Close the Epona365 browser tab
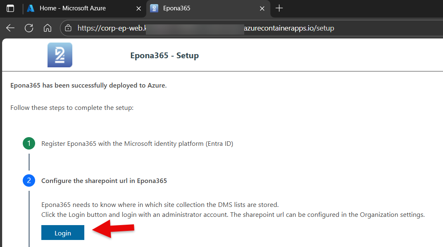This screenshot has height=247, width=443. tap(262, 8)
